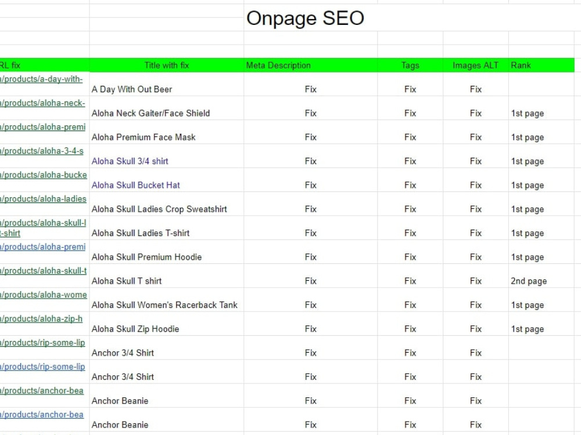
Task: Select the 'Tags' header cell
Action: pyautogui.click(x=410, y=66)
